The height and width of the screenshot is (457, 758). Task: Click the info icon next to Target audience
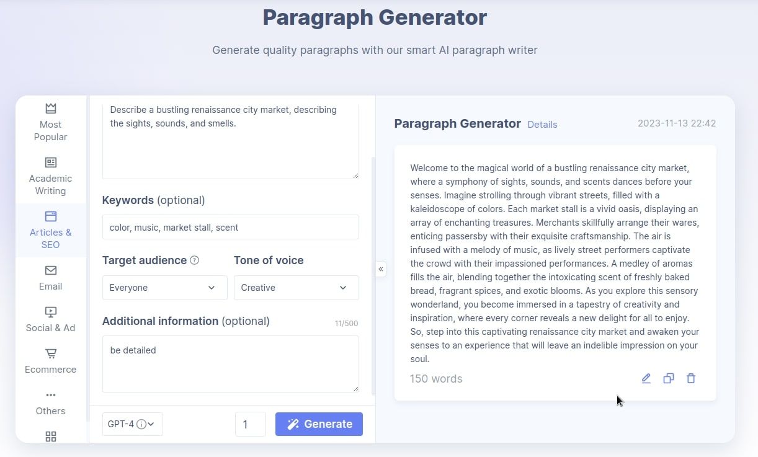[x=194, y=260]
